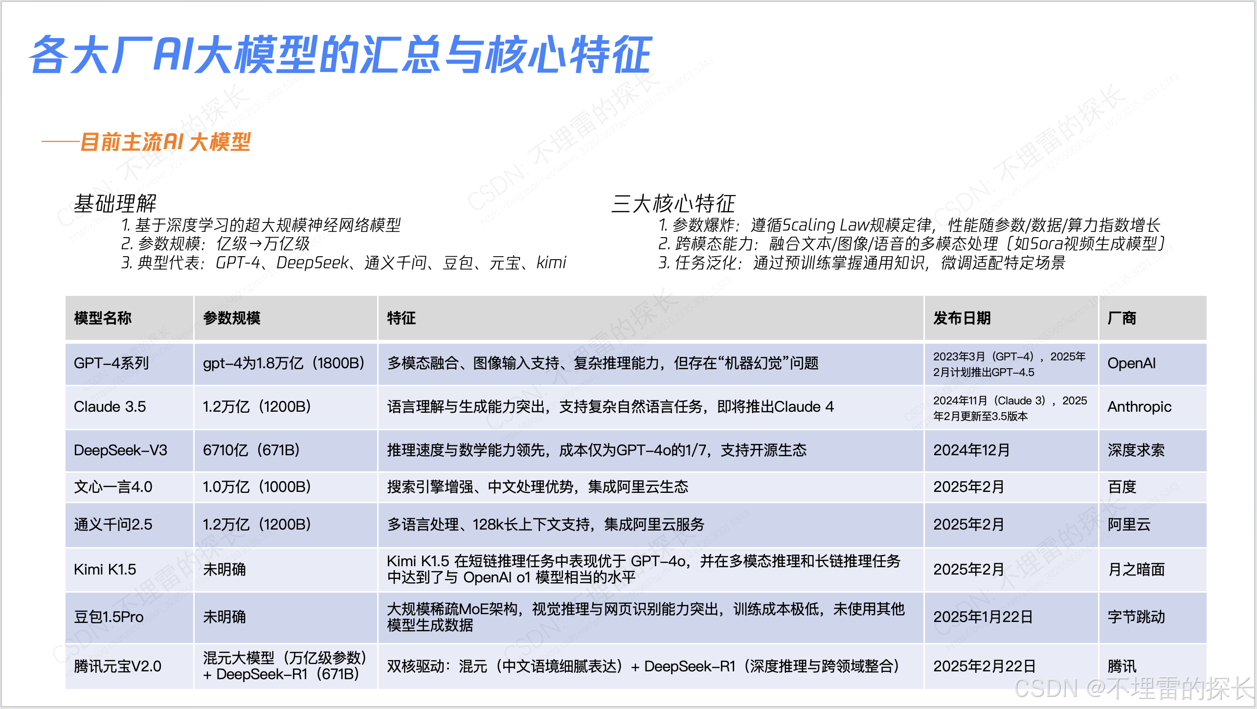The height and width of the screenshot is (709, 1257).
Task: Click the 厂商 column header
Action: pyautogui.click(x=1122, y=318)
